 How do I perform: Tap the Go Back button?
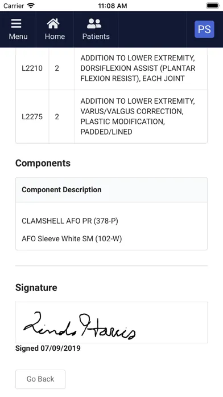[x=40, y=379]
